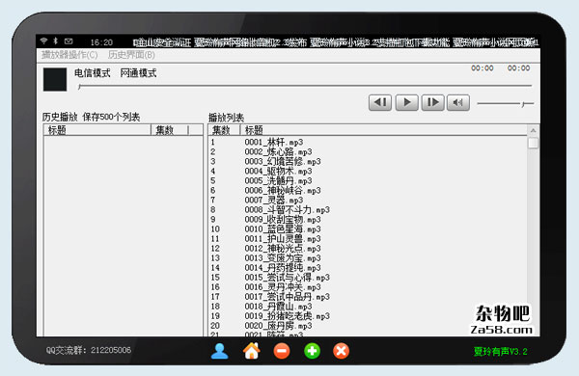This screenshot has height=376, width=579.
Task: Select 0001_林轩.mp3 in the playlist
Action: (x=274, y=142)
